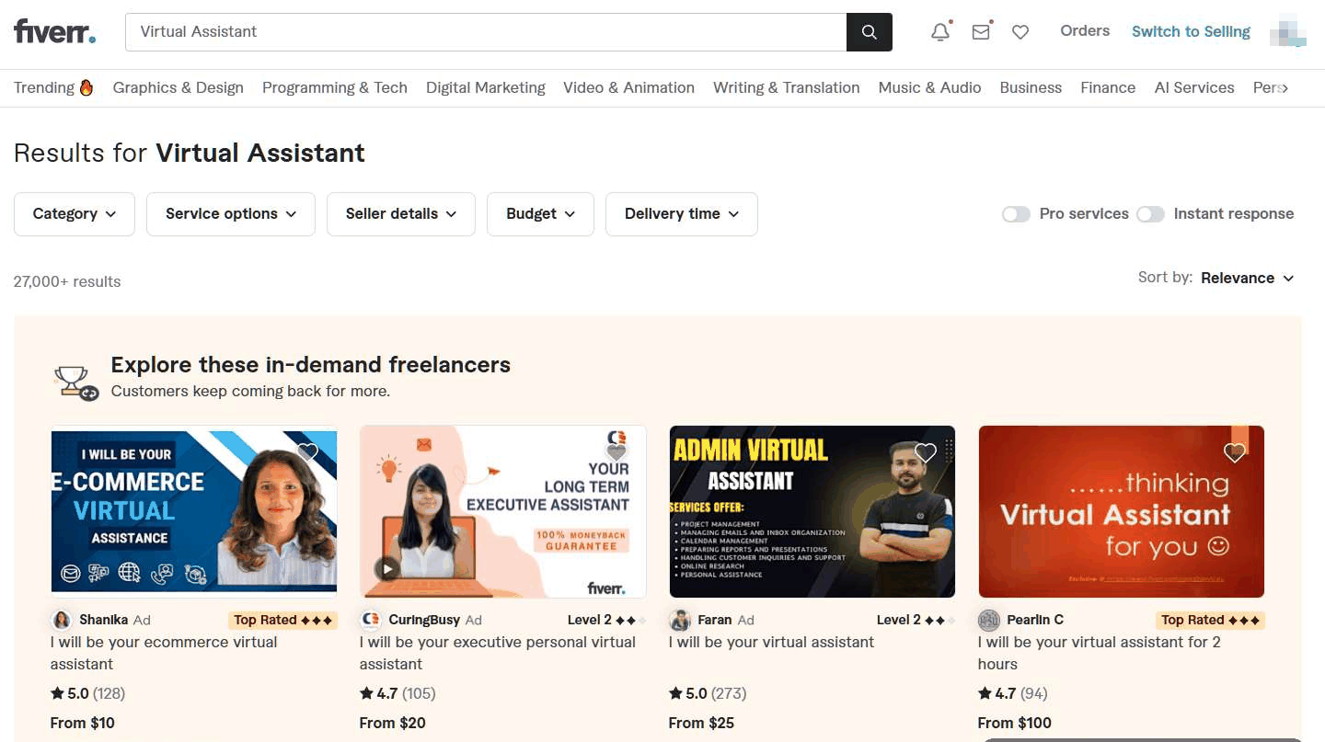
Task: Open Pearlin C's 2 hours assistant gig title
Action: [1100, 653]
